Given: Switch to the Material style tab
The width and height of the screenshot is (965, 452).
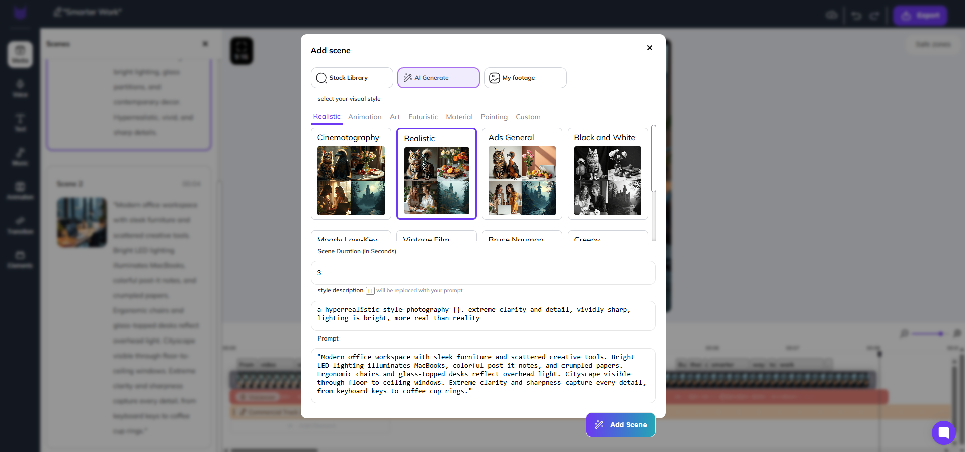Looking at the screenshot, I should pos(459,117).
